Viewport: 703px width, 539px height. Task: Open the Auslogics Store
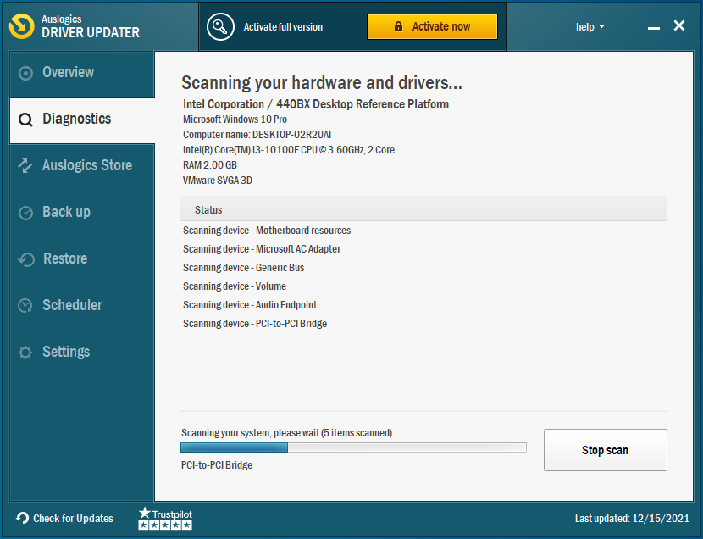[x=87, y=165]
